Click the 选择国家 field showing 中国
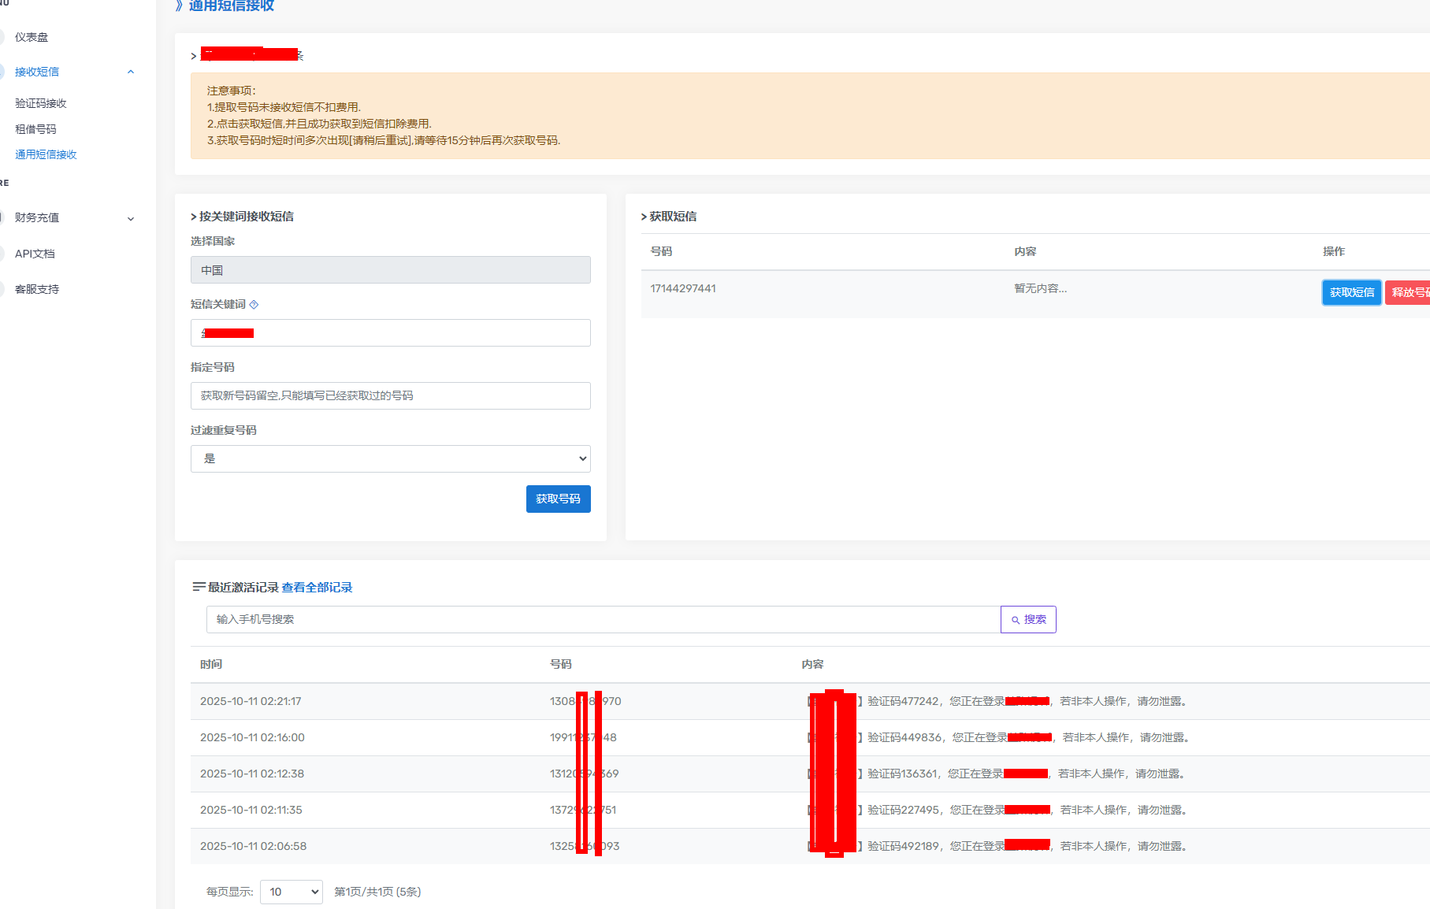Image resolution: width=1430 pixels, height=909 pixels. [390, 270]
